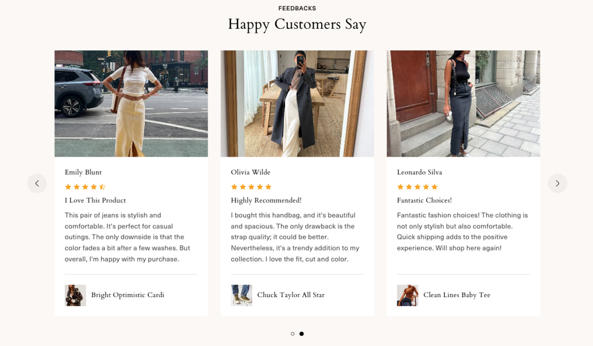Viewport: 593px width, 346px height.
Task: Click the jeans review body text
Action: pos(127,237)
